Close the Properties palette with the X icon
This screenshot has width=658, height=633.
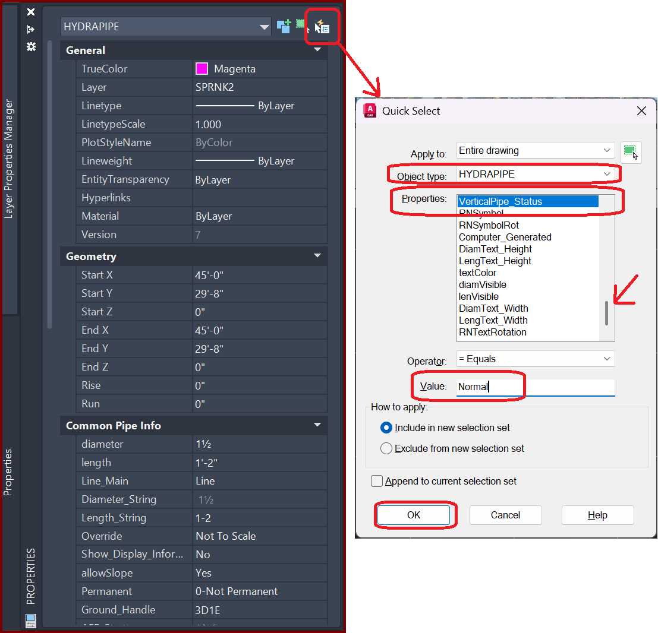[31, 12]
